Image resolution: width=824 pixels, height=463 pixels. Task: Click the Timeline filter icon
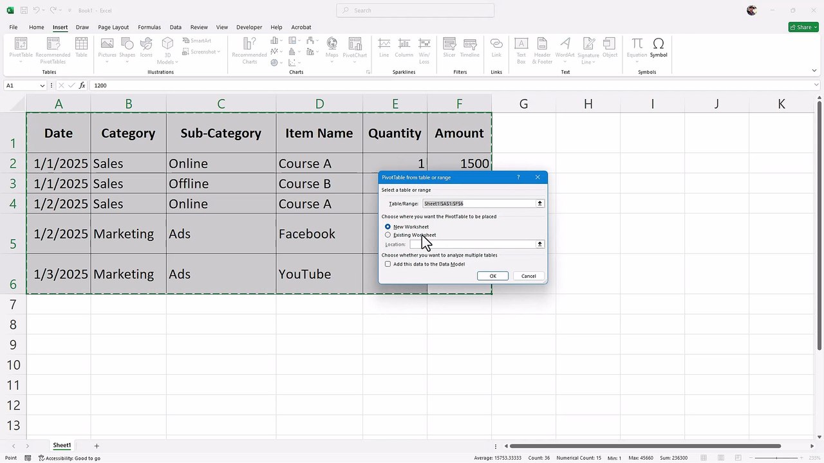(x=469, y=49)
